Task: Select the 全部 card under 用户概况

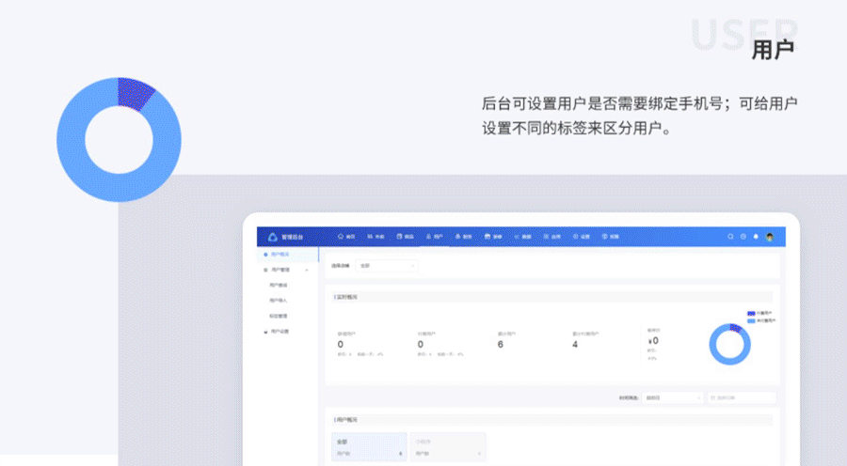Action: 369,447
